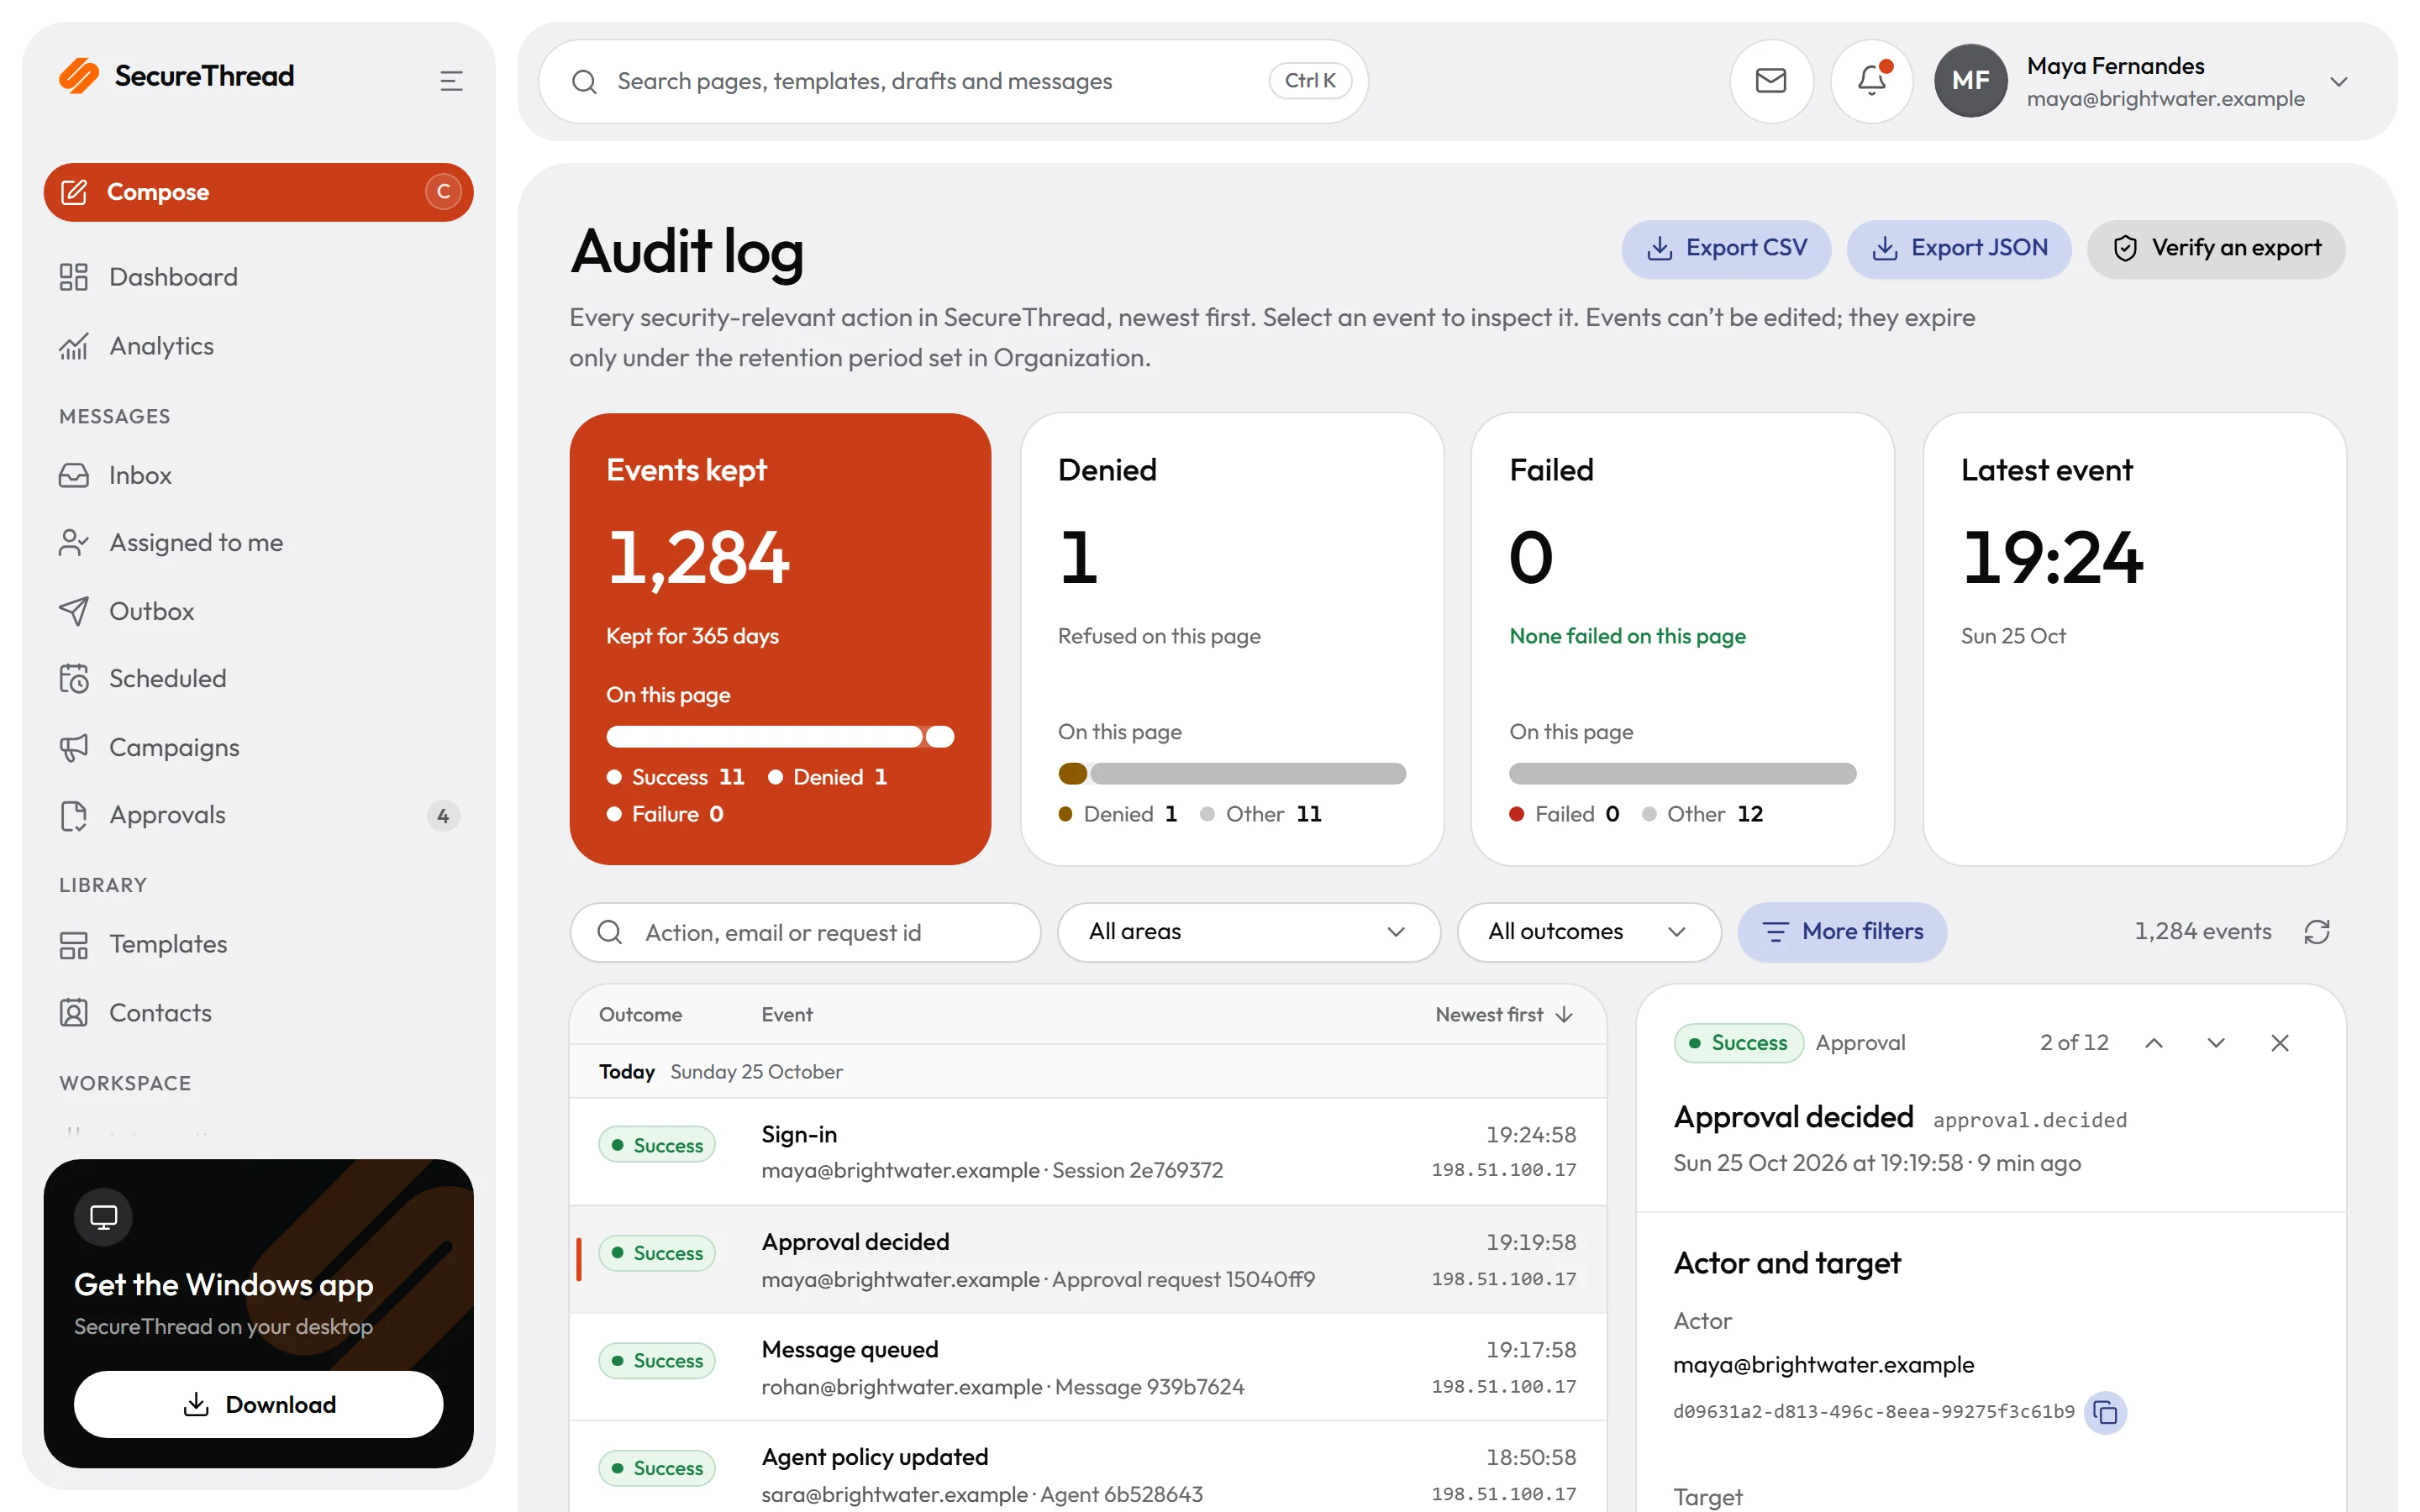Export the log as JSON
Image resolution: width=2420 pixels, height=1512 pixels.
(x=1959, y=248)
